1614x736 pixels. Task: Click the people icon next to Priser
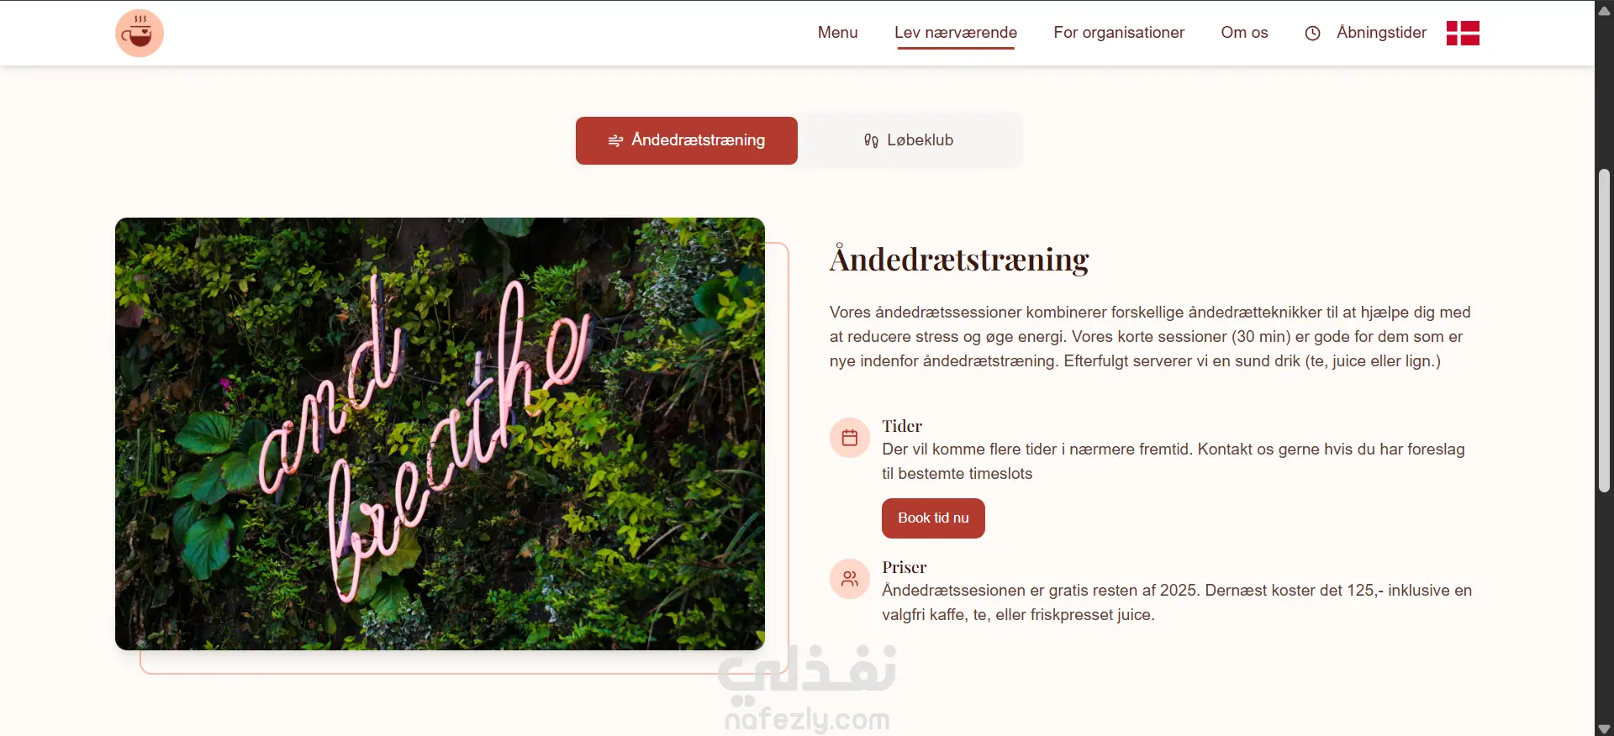coord(850,579)
